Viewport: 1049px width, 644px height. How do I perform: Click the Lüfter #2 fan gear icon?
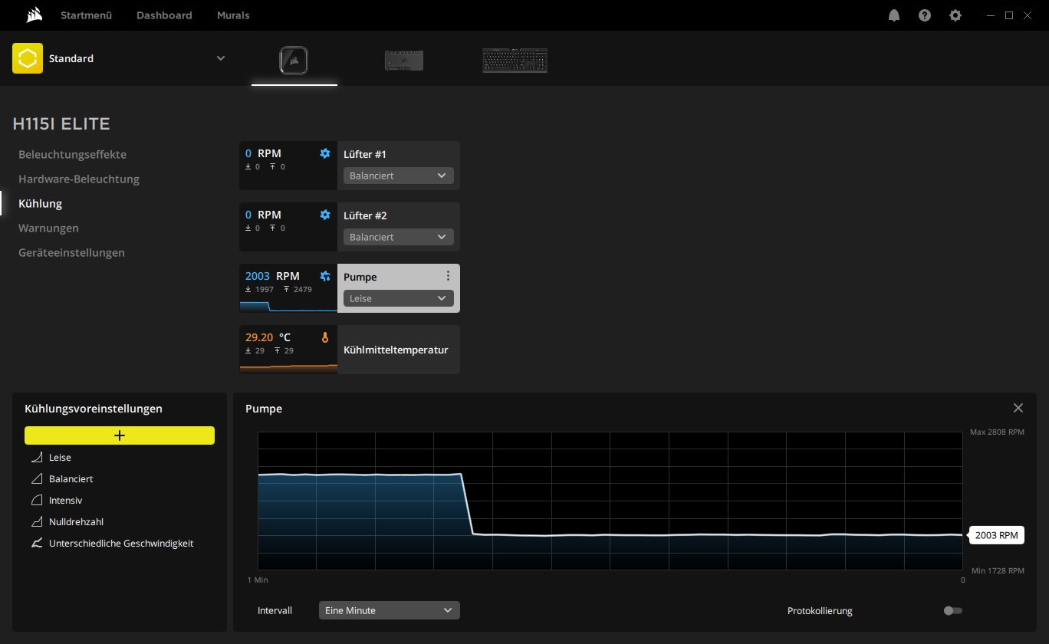point(325,215)
